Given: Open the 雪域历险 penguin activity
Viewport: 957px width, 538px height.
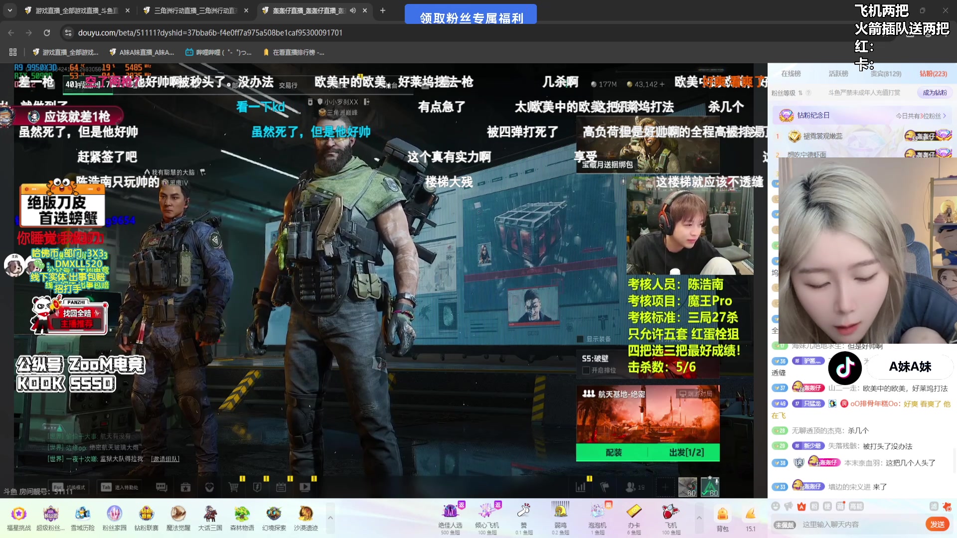Looking at the screenshot, I should click(x=82, y=518).
